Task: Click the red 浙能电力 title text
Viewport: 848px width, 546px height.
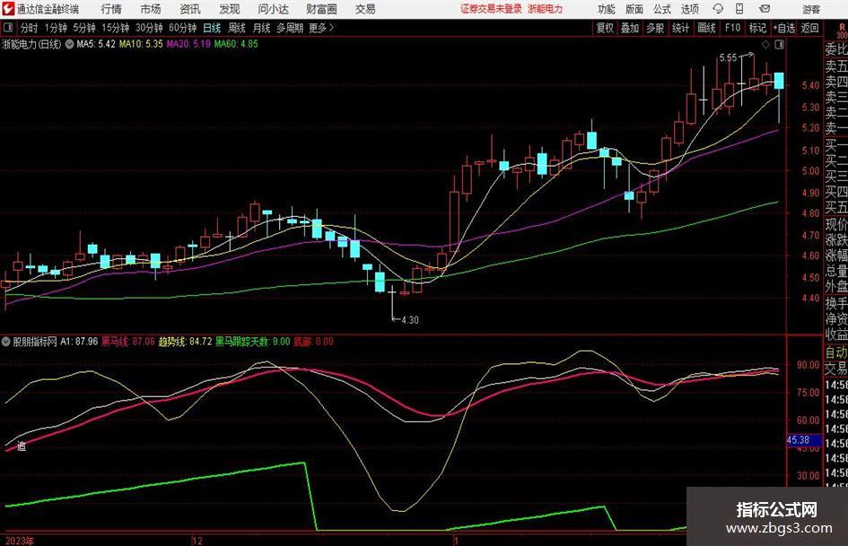Action: pyautogui.click(x=546, y=9)
